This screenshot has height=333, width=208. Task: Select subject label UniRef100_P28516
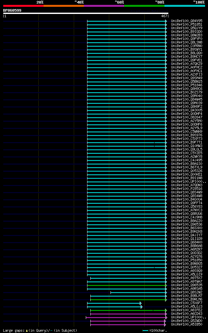coord(187,189)
